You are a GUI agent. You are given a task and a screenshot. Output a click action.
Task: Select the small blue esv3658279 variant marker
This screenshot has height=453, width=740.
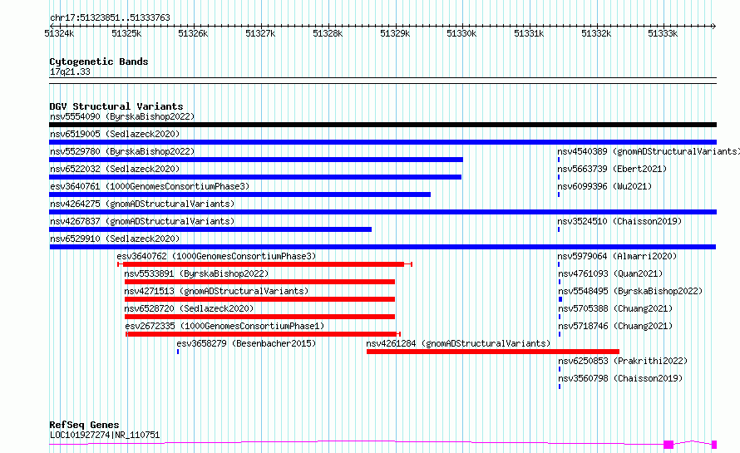coord(178,352)
